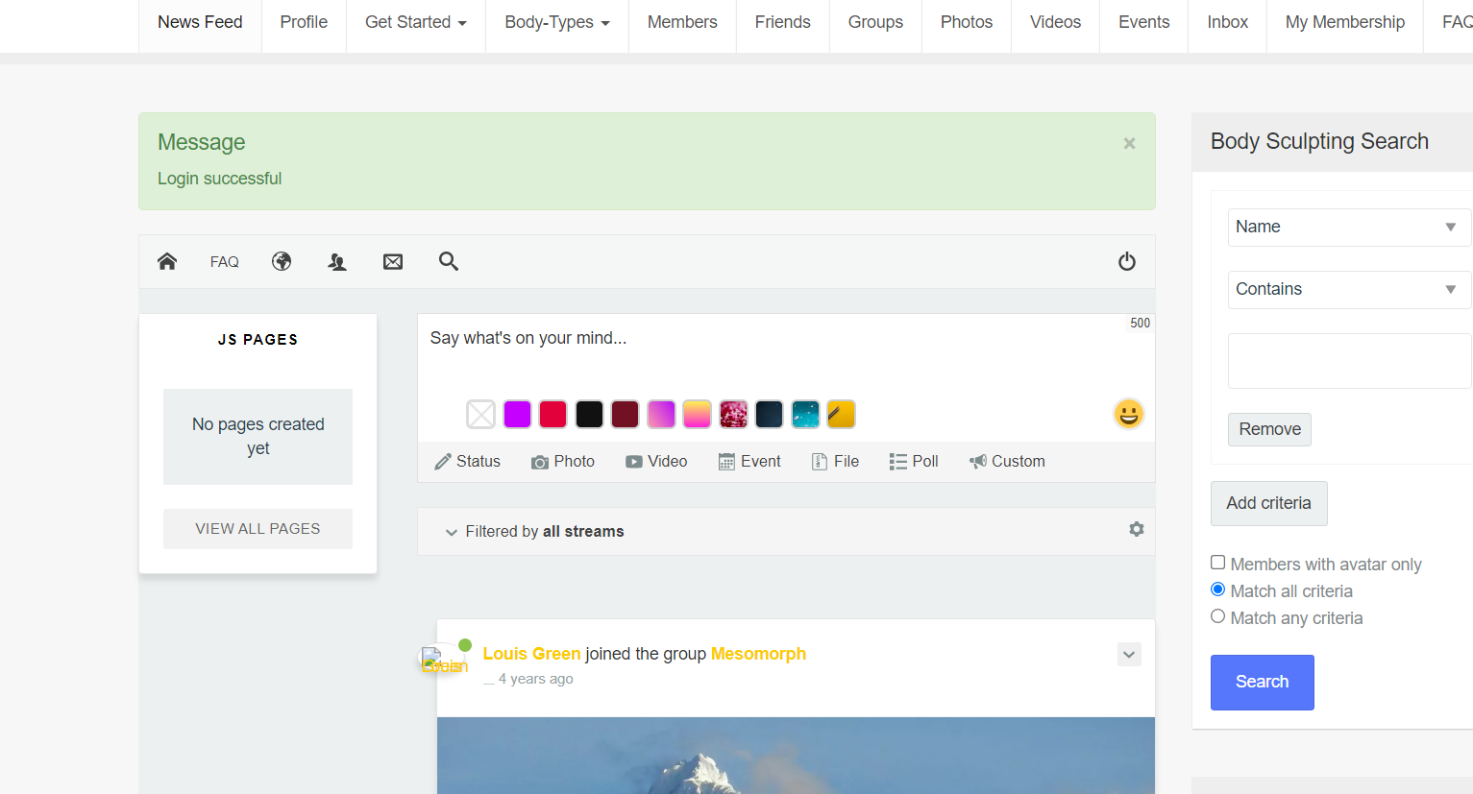Select Match any criteria option

pyautogui.click(x=1218, y=616)
